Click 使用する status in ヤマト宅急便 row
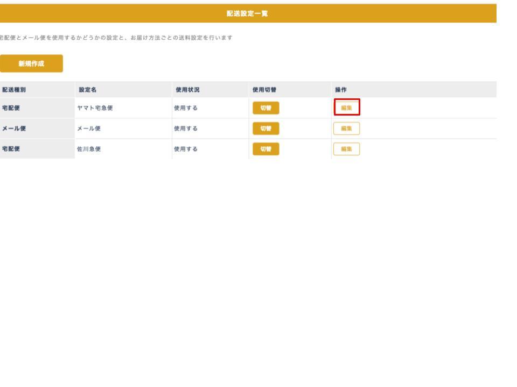Viewport: 517px width, 387px height. pyautogui.click(x=186, y=108)
